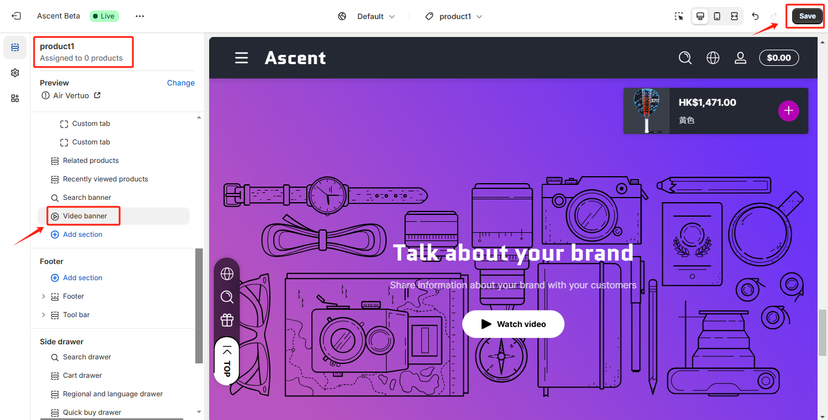
Task: Open the Default theme style dropdown
Action: [367, 16]
